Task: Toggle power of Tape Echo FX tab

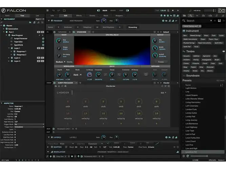Action: [x=54, y=32]
